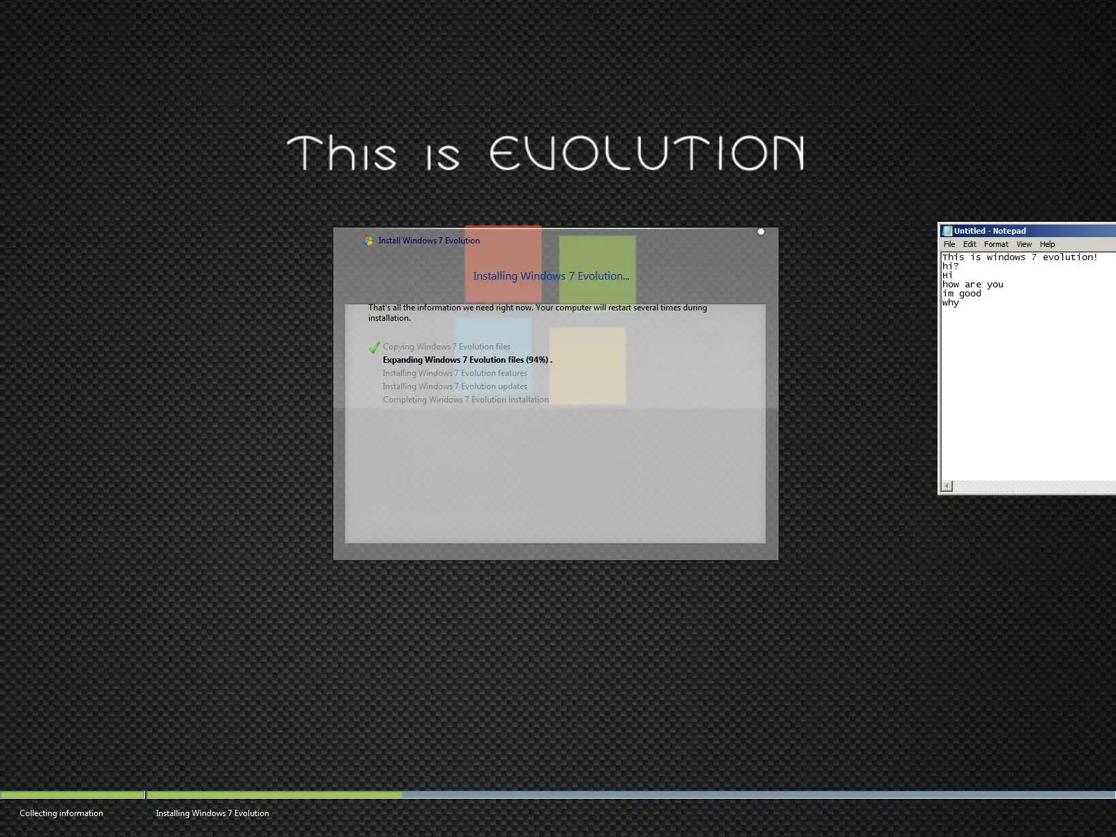This screenshot has height=837, width=1116.
Task: Open the Notepad Format menu
Action: pyautogui.click(x=996, y=244)
